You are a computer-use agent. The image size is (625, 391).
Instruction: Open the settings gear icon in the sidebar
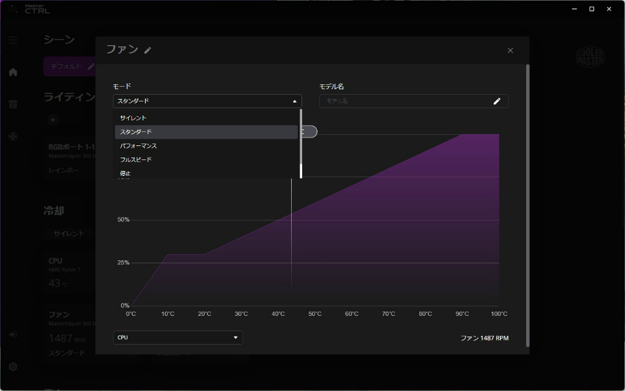[13, 367]
